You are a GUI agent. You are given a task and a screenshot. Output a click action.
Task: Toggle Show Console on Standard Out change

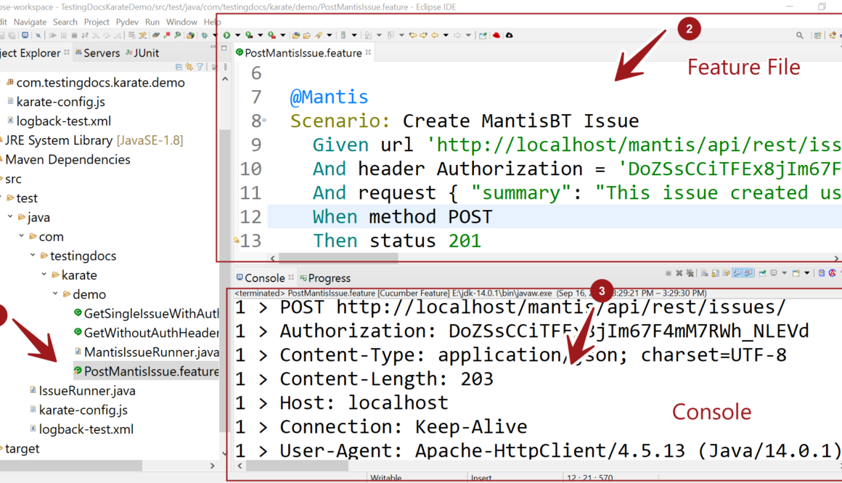click(736, 273)
